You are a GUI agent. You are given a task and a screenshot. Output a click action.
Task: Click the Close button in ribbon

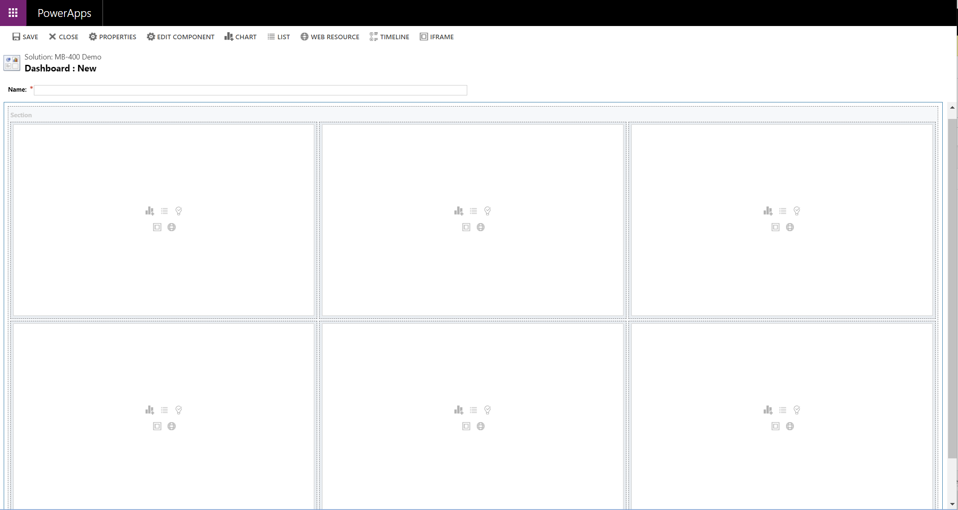tap(63, 37)
